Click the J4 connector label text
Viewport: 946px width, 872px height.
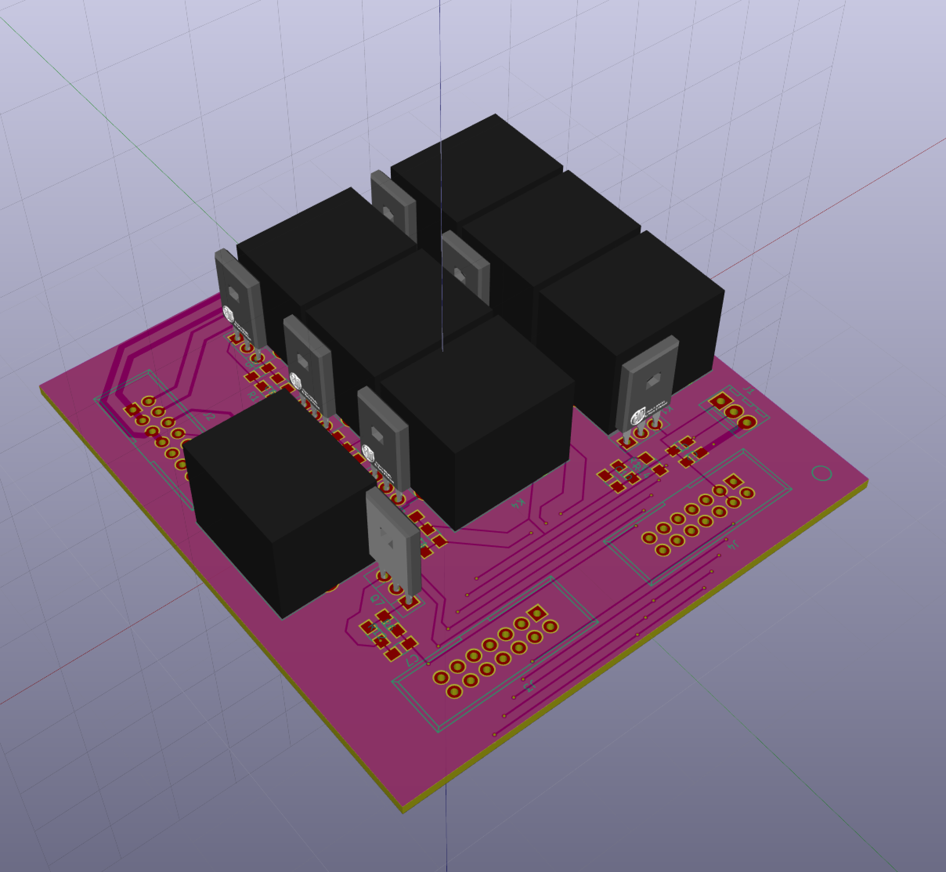click(732, 545)
